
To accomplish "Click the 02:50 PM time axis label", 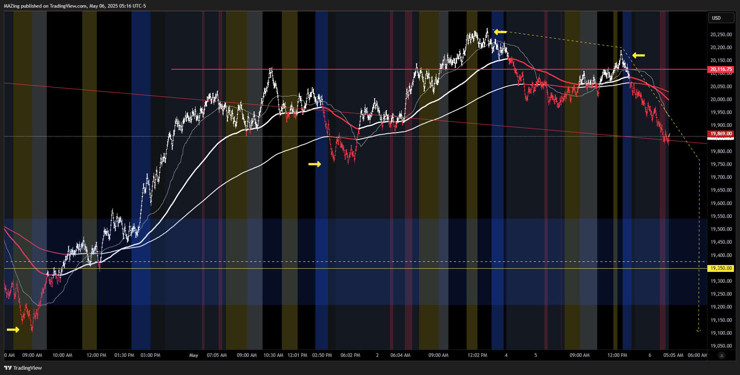I will (x=322, y=355).
